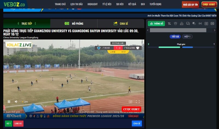Open the lineup shirt icon tab

pos(175,24)
